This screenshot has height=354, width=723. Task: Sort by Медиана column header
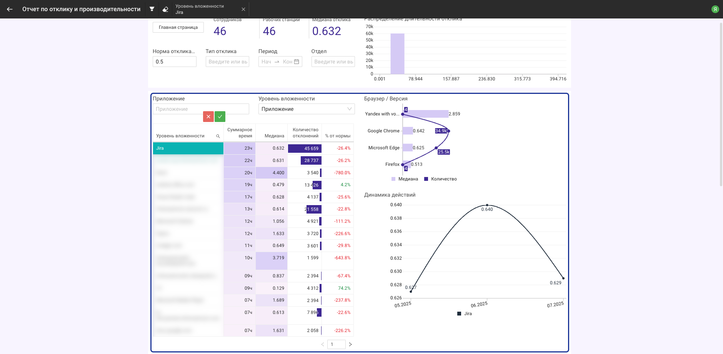tap(274, 136)
